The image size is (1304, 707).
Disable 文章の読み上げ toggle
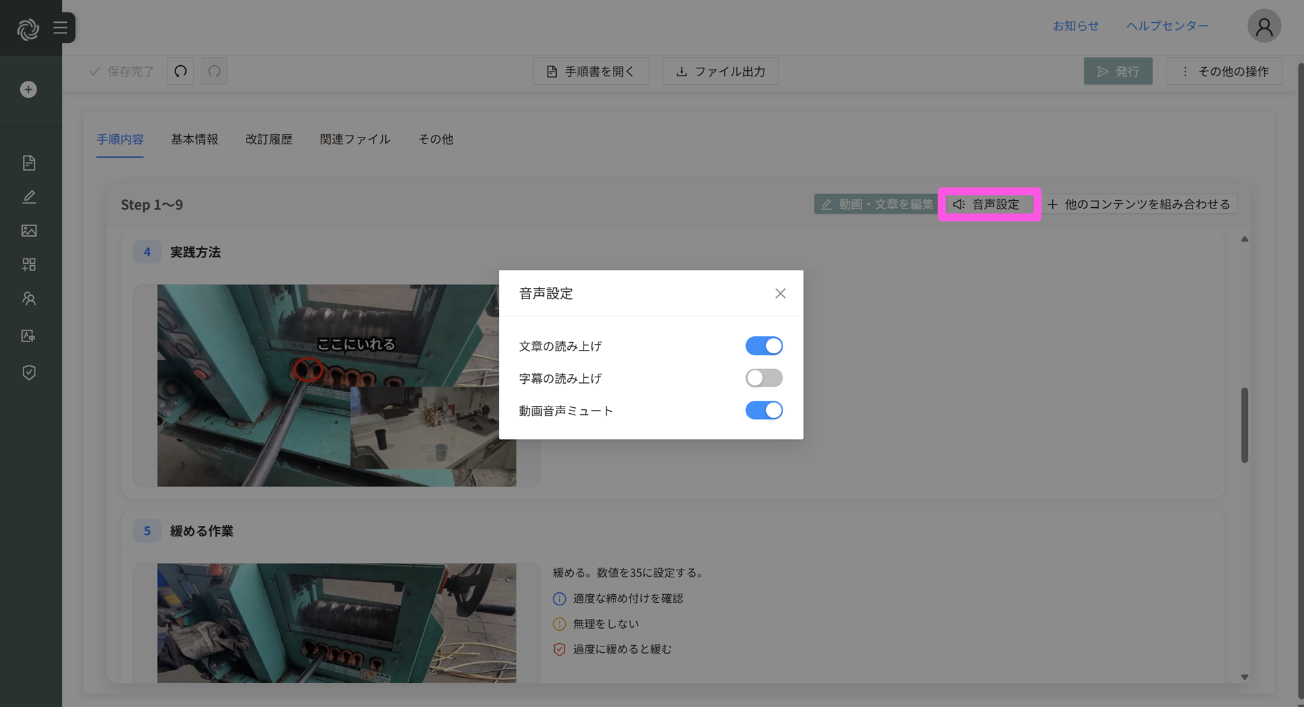click(x=763, y=346)
